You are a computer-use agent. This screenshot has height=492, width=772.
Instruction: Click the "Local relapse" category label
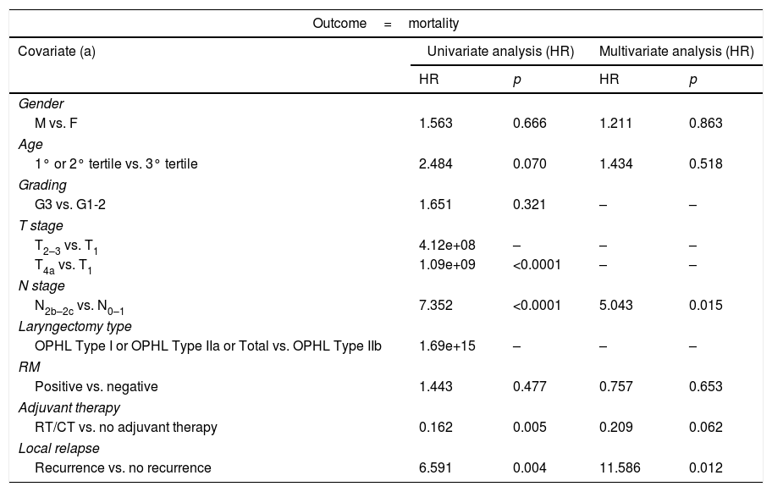click(x=58, y=447)
